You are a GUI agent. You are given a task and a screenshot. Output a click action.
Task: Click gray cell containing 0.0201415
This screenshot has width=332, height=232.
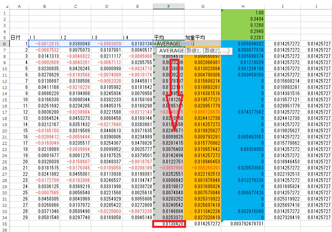169,143
